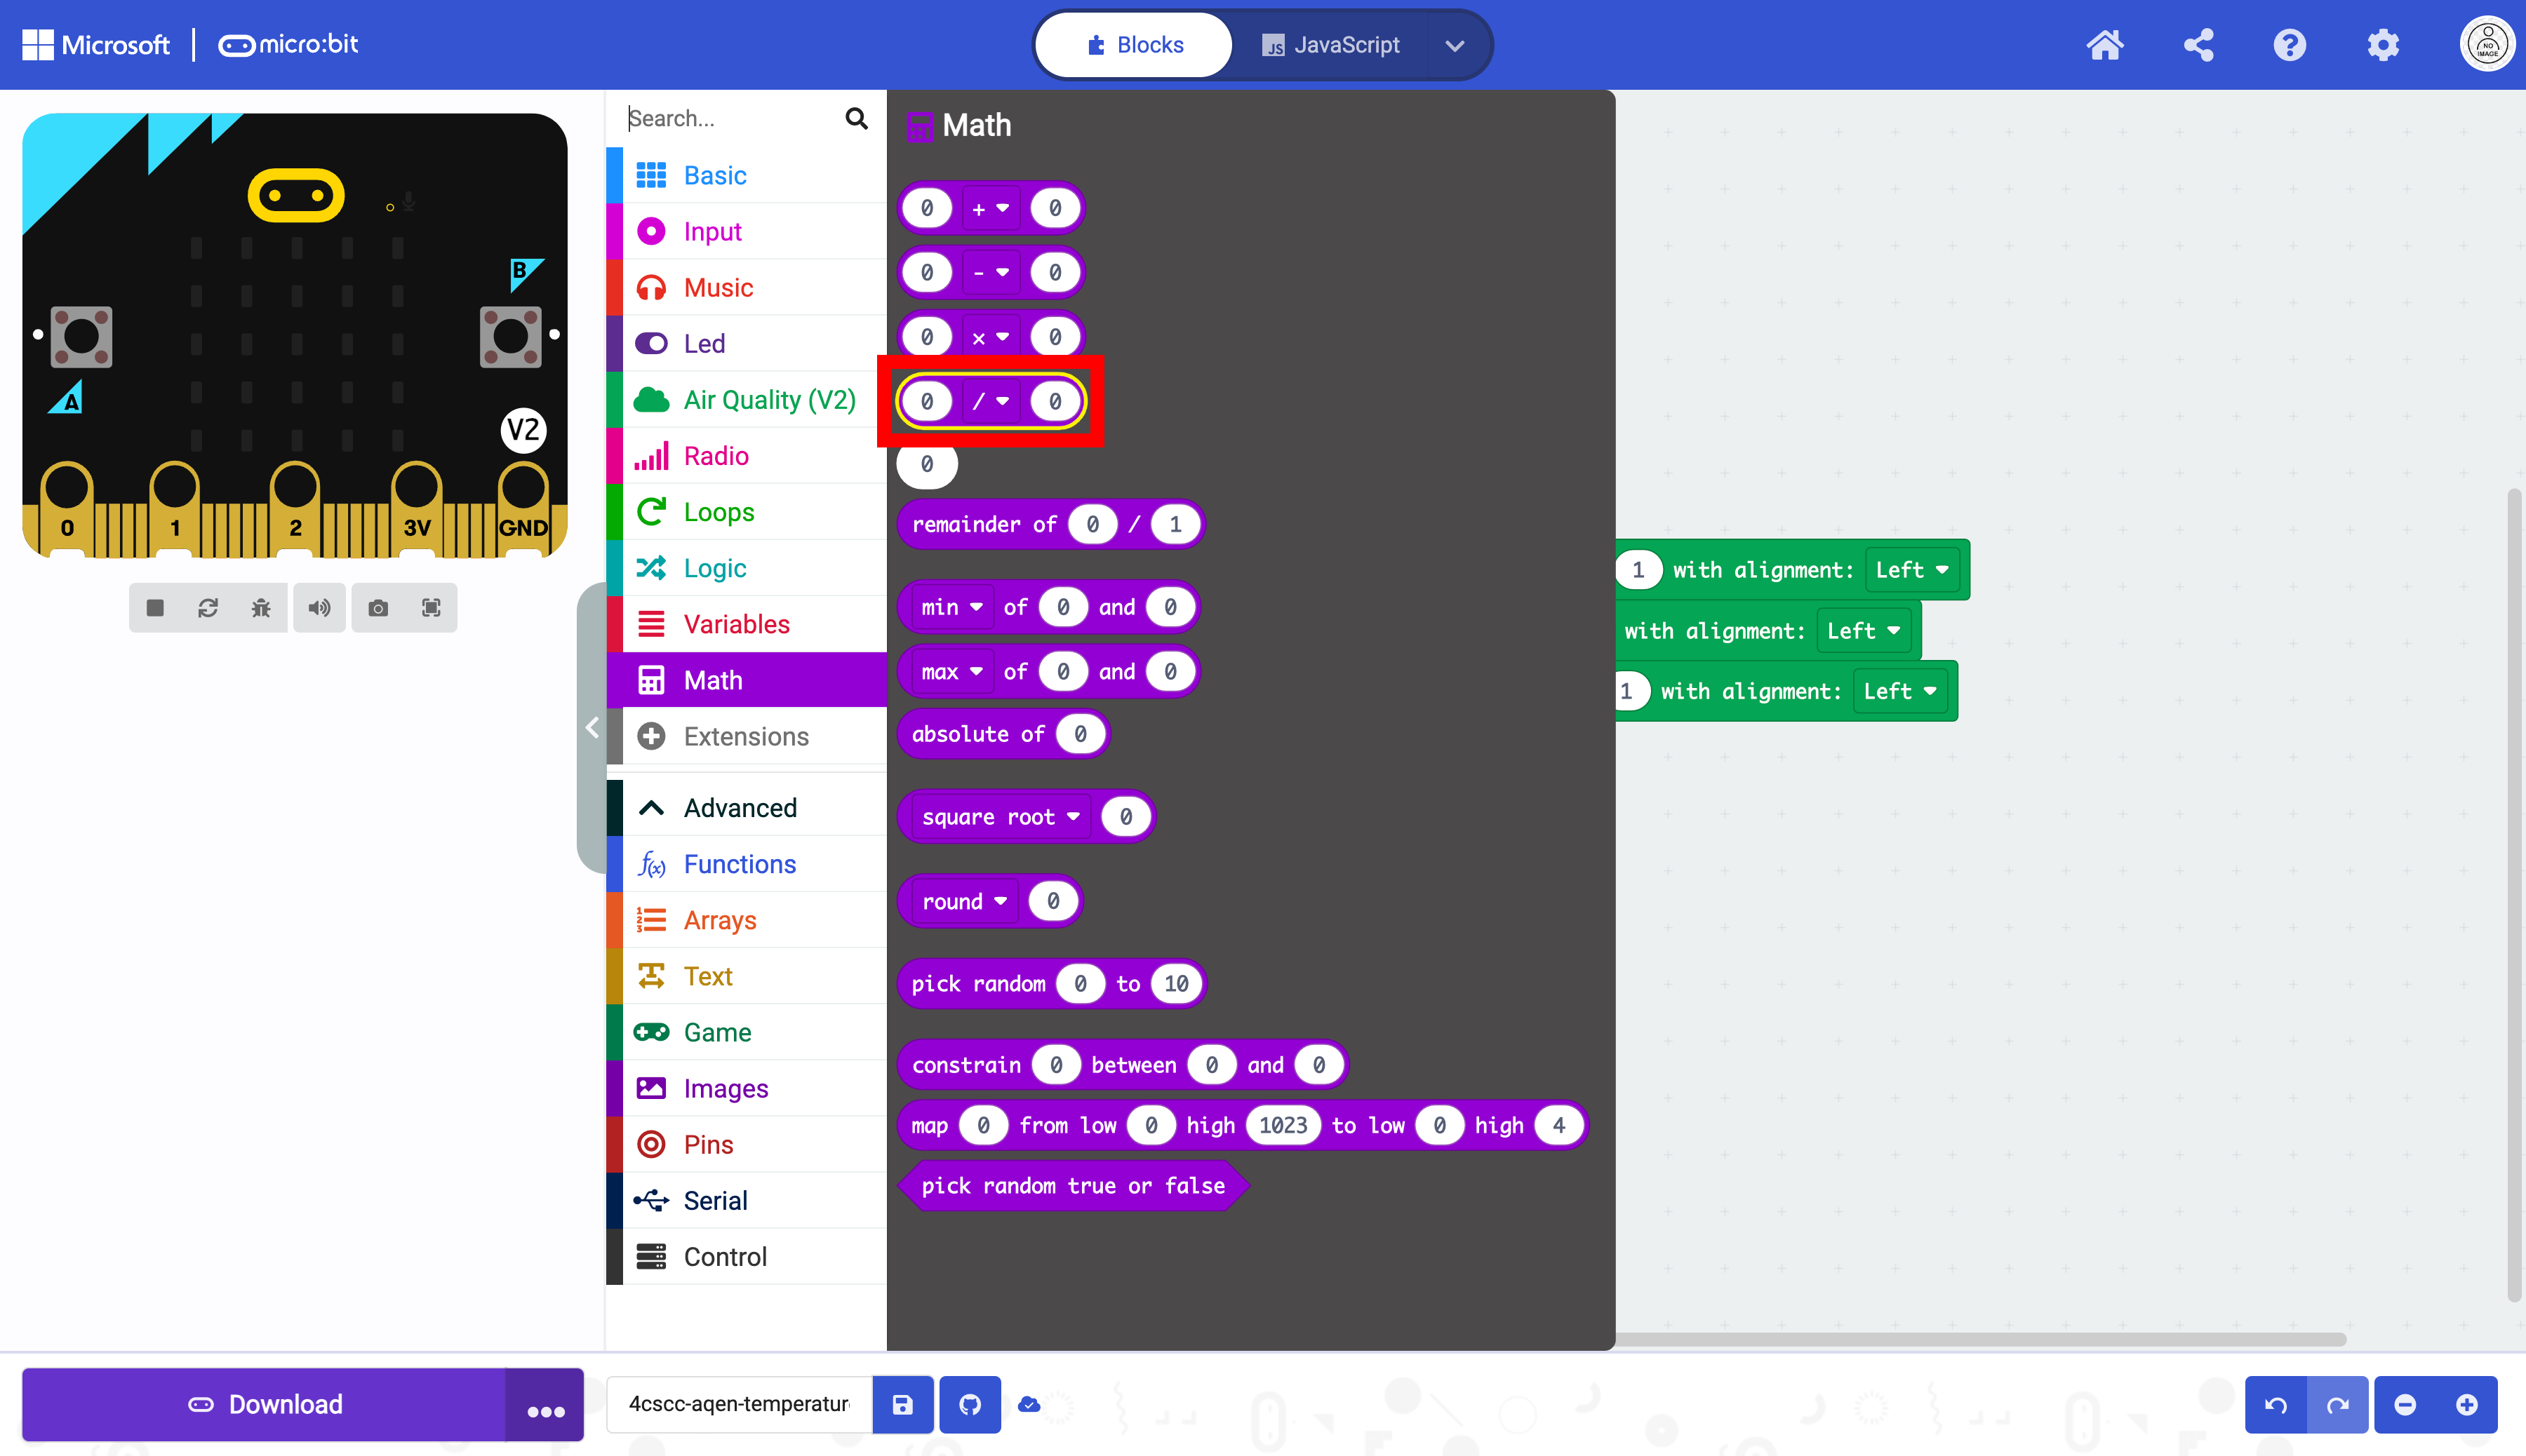Redo the last action

(x=2338, y=1405)
